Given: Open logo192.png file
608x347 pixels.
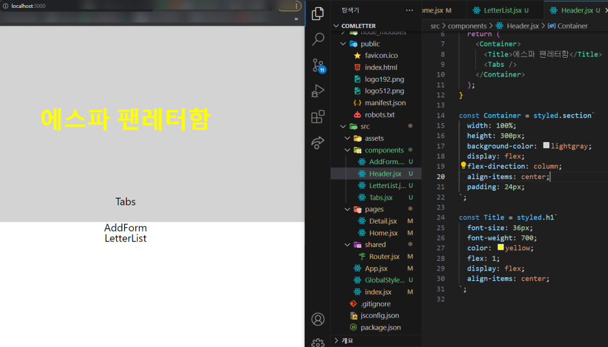Looking at the screenshot, I should point(385,79).
